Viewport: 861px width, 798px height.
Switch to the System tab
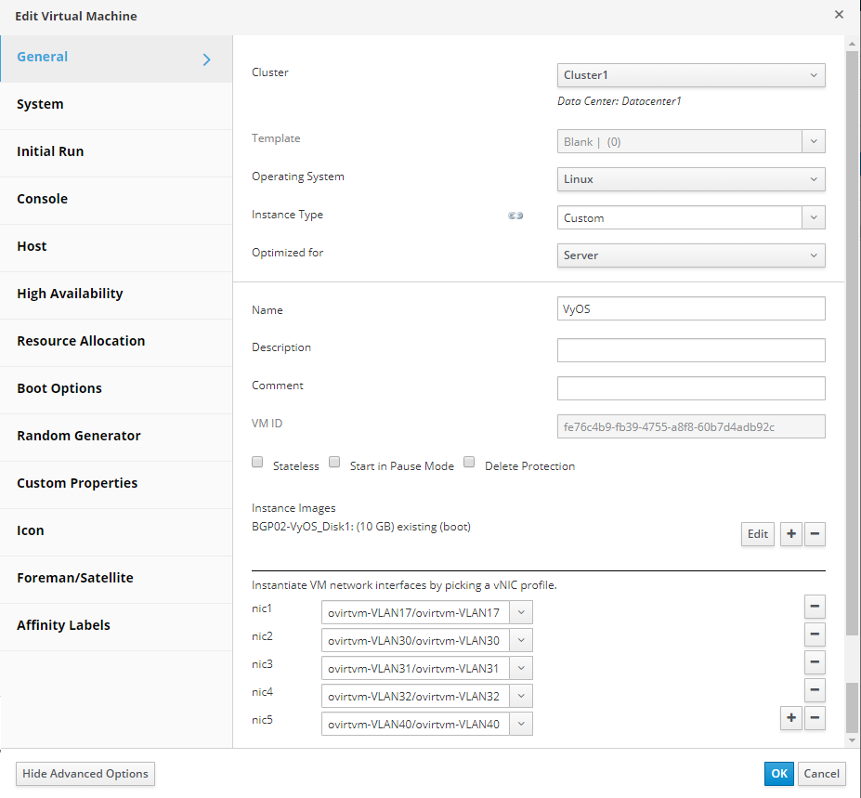[x=41, y=104]
